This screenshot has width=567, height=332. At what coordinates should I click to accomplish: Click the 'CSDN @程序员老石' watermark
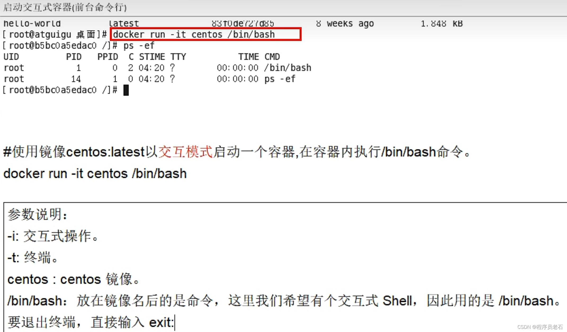[540, 327]
